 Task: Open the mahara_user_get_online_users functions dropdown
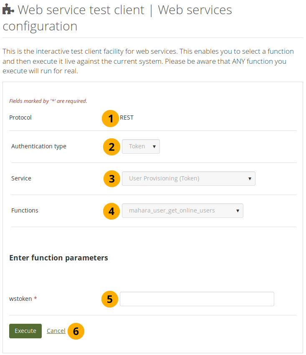pyautogui.click(x=182, y=210)
